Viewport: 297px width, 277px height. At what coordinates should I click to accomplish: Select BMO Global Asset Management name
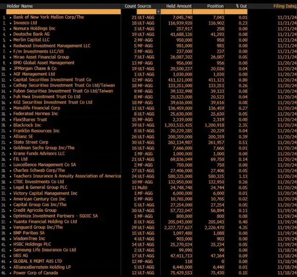44,63
